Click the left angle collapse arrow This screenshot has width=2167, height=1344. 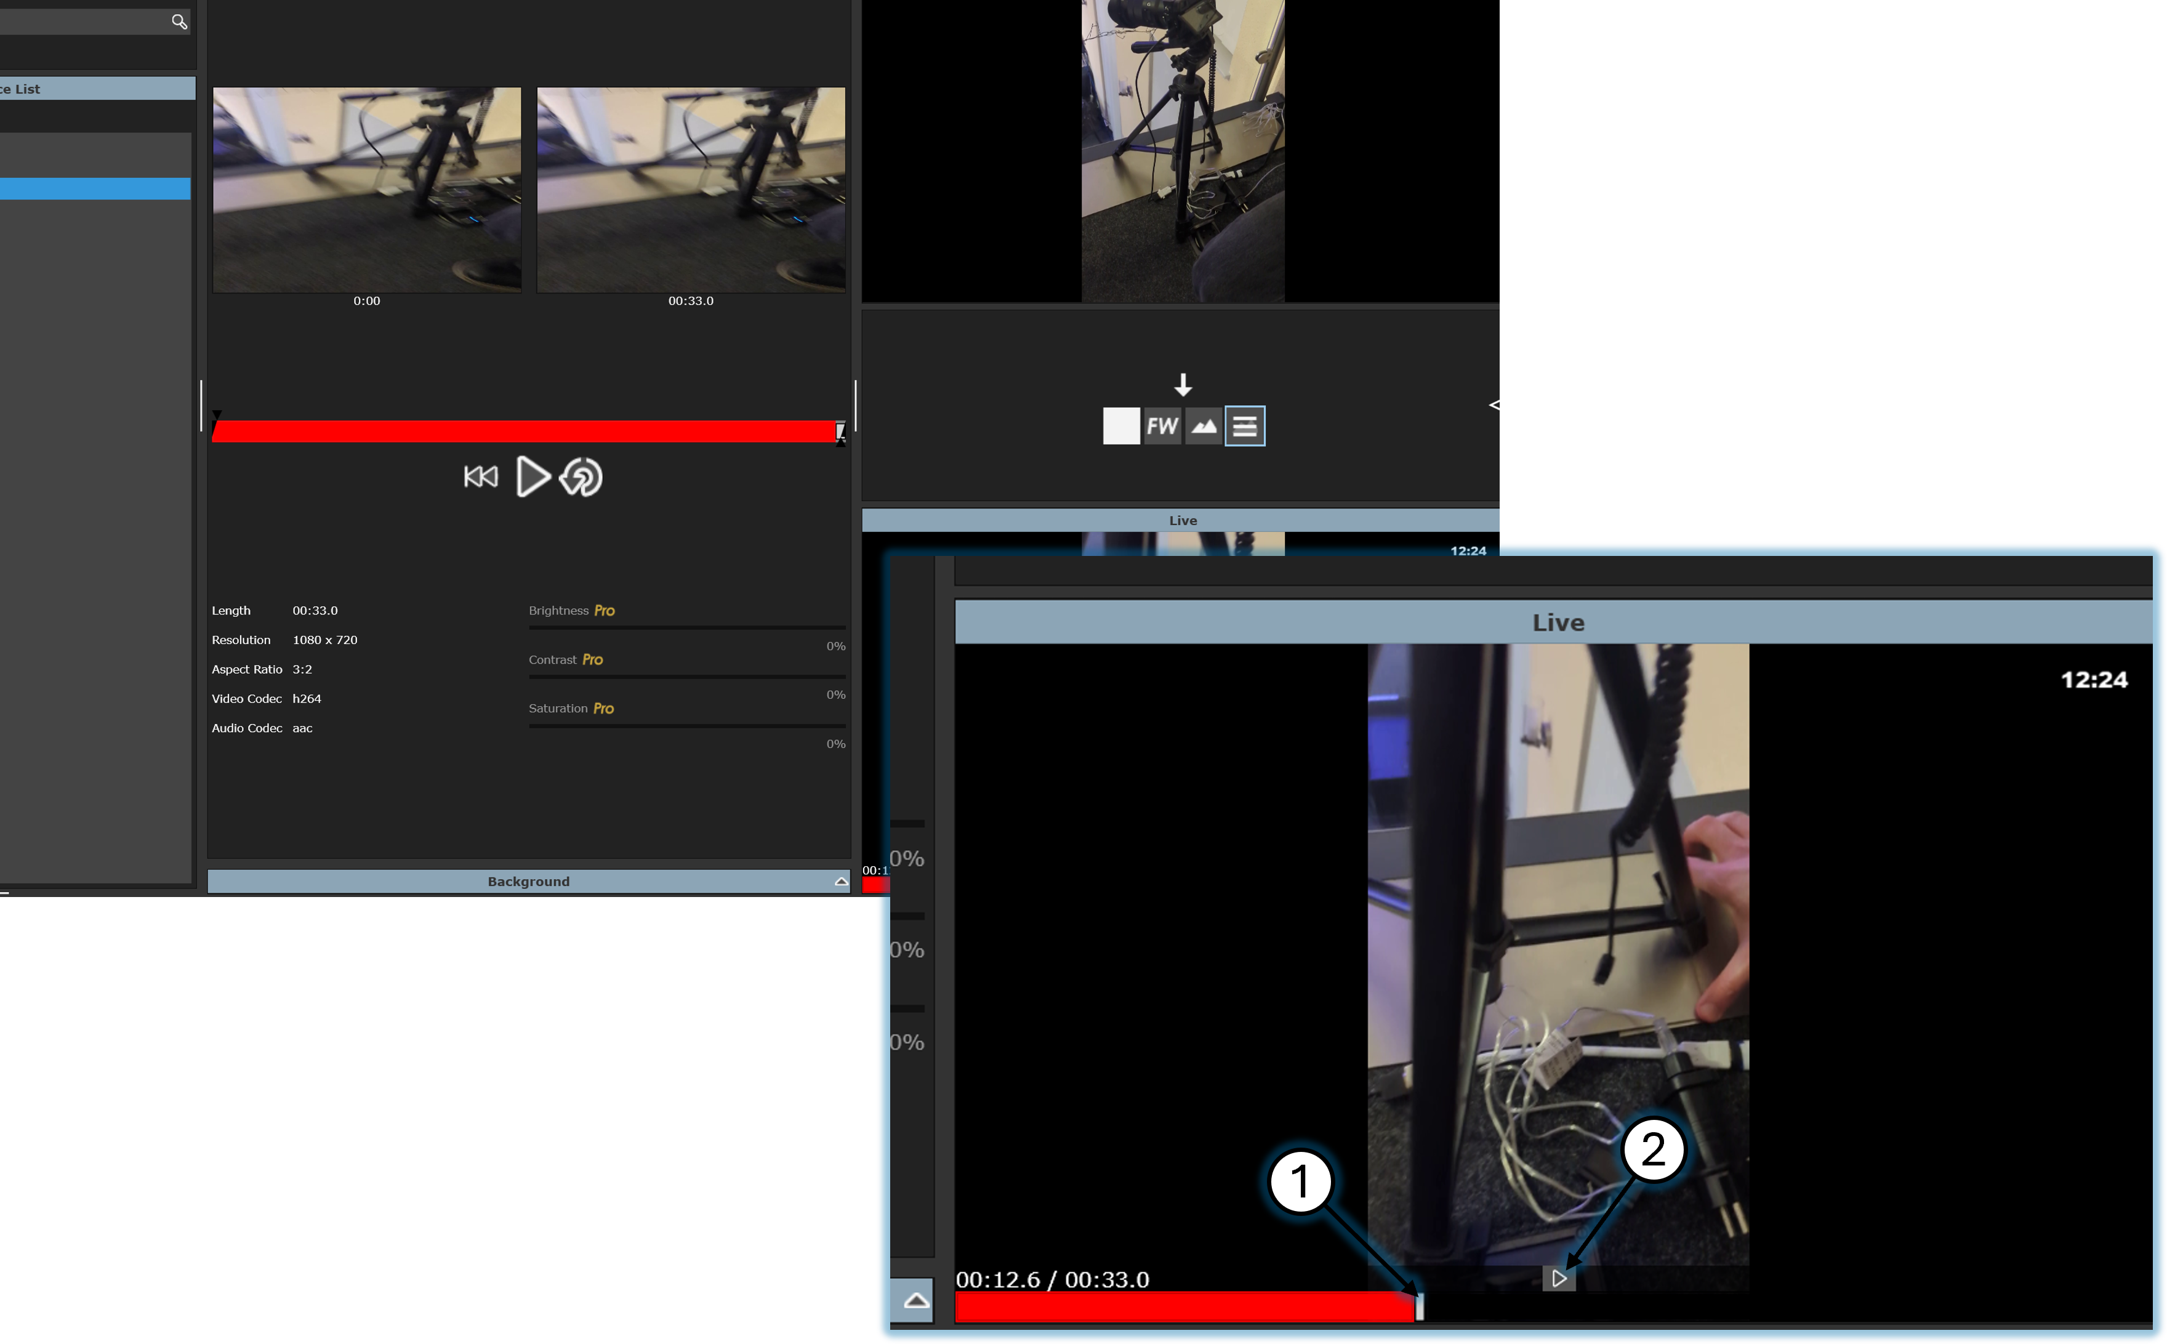tap(1494, 405)
